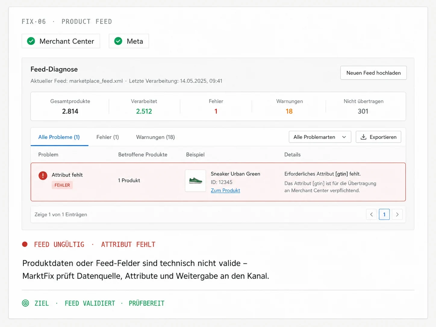Export the problems via Exportieren
Screen dimensions: 436x327
point(378,137)
